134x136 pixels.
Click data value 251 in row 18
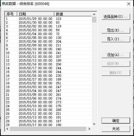pos(58,83)
